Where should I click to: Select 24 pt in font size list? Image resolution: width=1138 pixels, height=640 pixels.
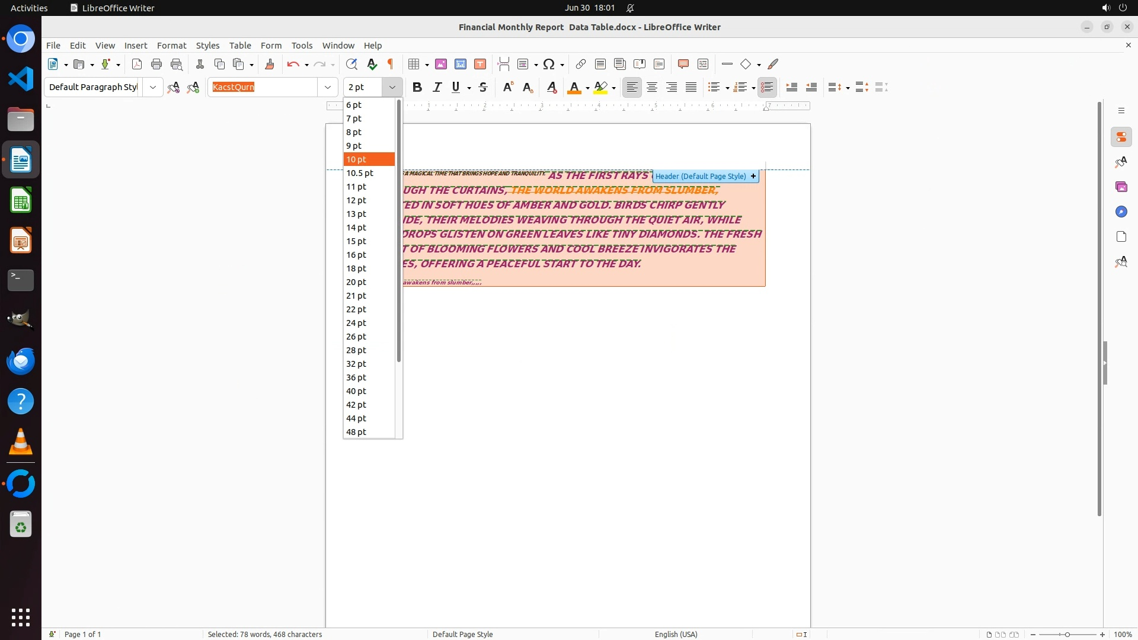click(356, 323)
